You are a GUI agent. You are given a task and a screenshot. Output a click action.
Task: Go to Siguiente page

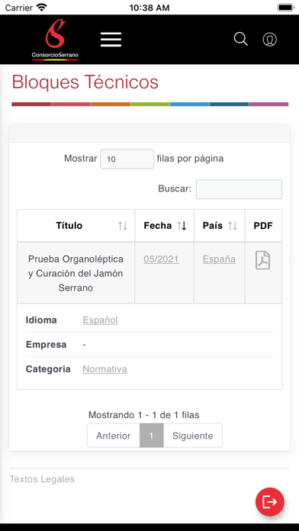point(193,436)
